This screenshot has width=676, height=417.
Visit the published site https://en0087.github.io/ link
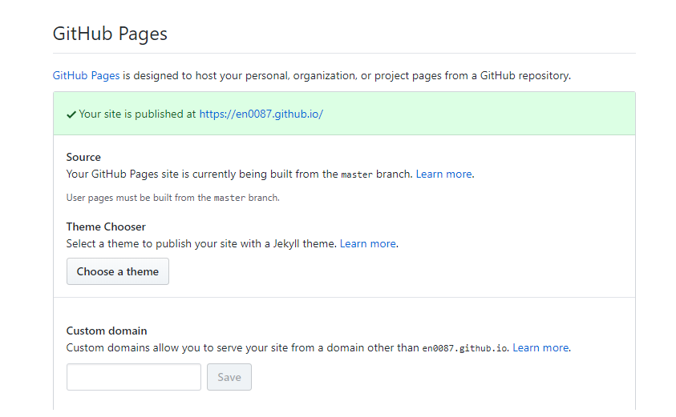point(261,114)
